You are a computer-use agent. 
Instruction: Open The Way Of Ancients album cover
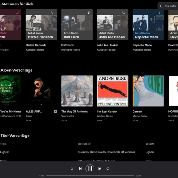[77, 91]
